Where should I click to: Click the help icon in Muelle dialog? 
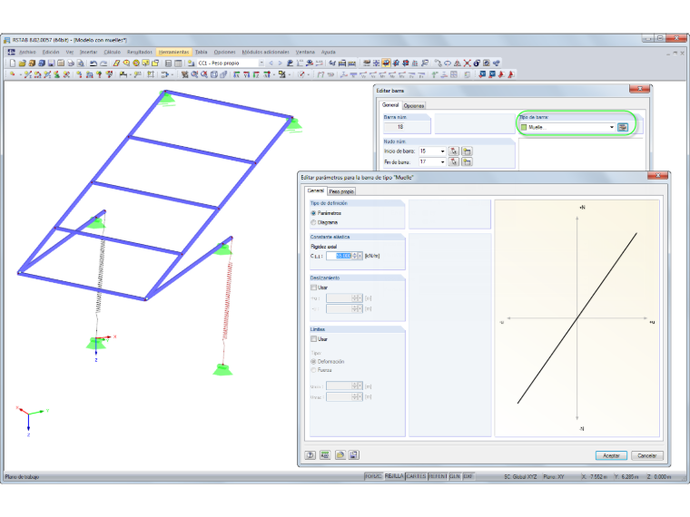(310, 455)
